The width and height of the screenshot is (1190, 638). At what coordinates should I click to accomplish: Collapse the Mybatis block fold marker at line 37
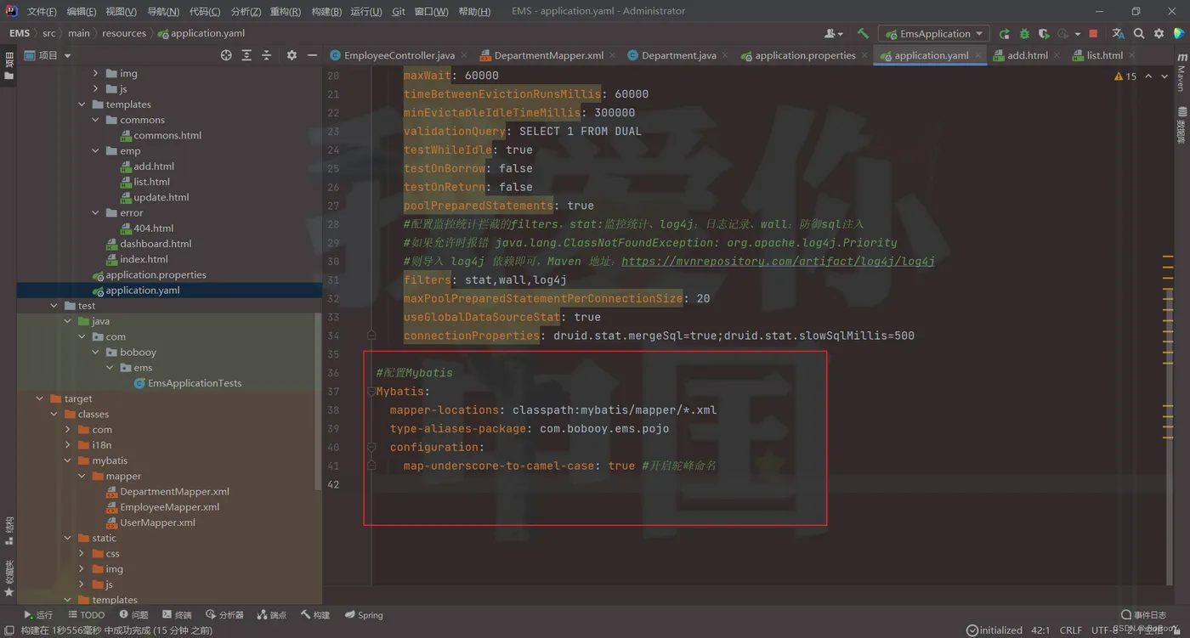coord(371,392)
